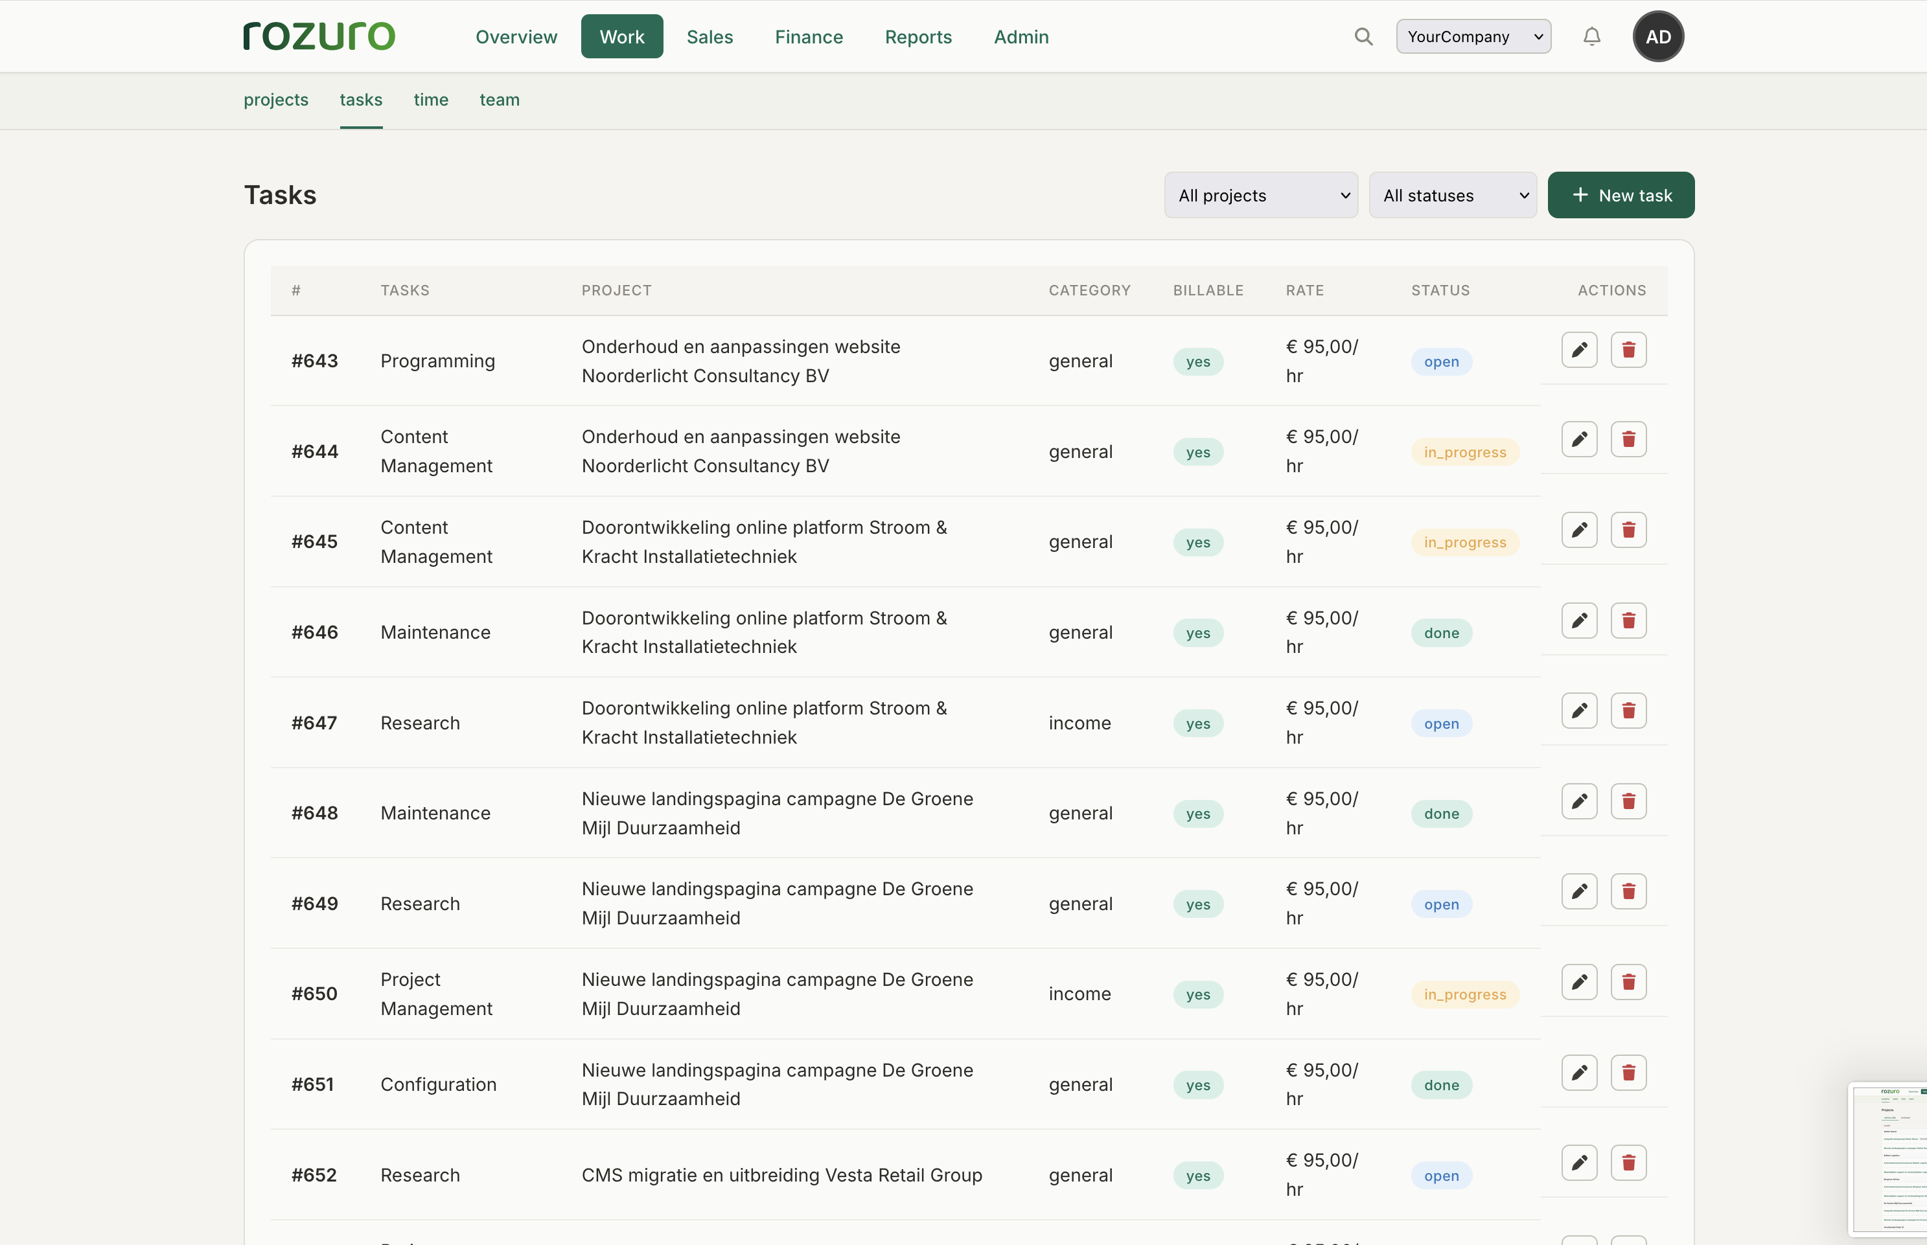
Task: Click task number #651
Action: pos(312,1084)
